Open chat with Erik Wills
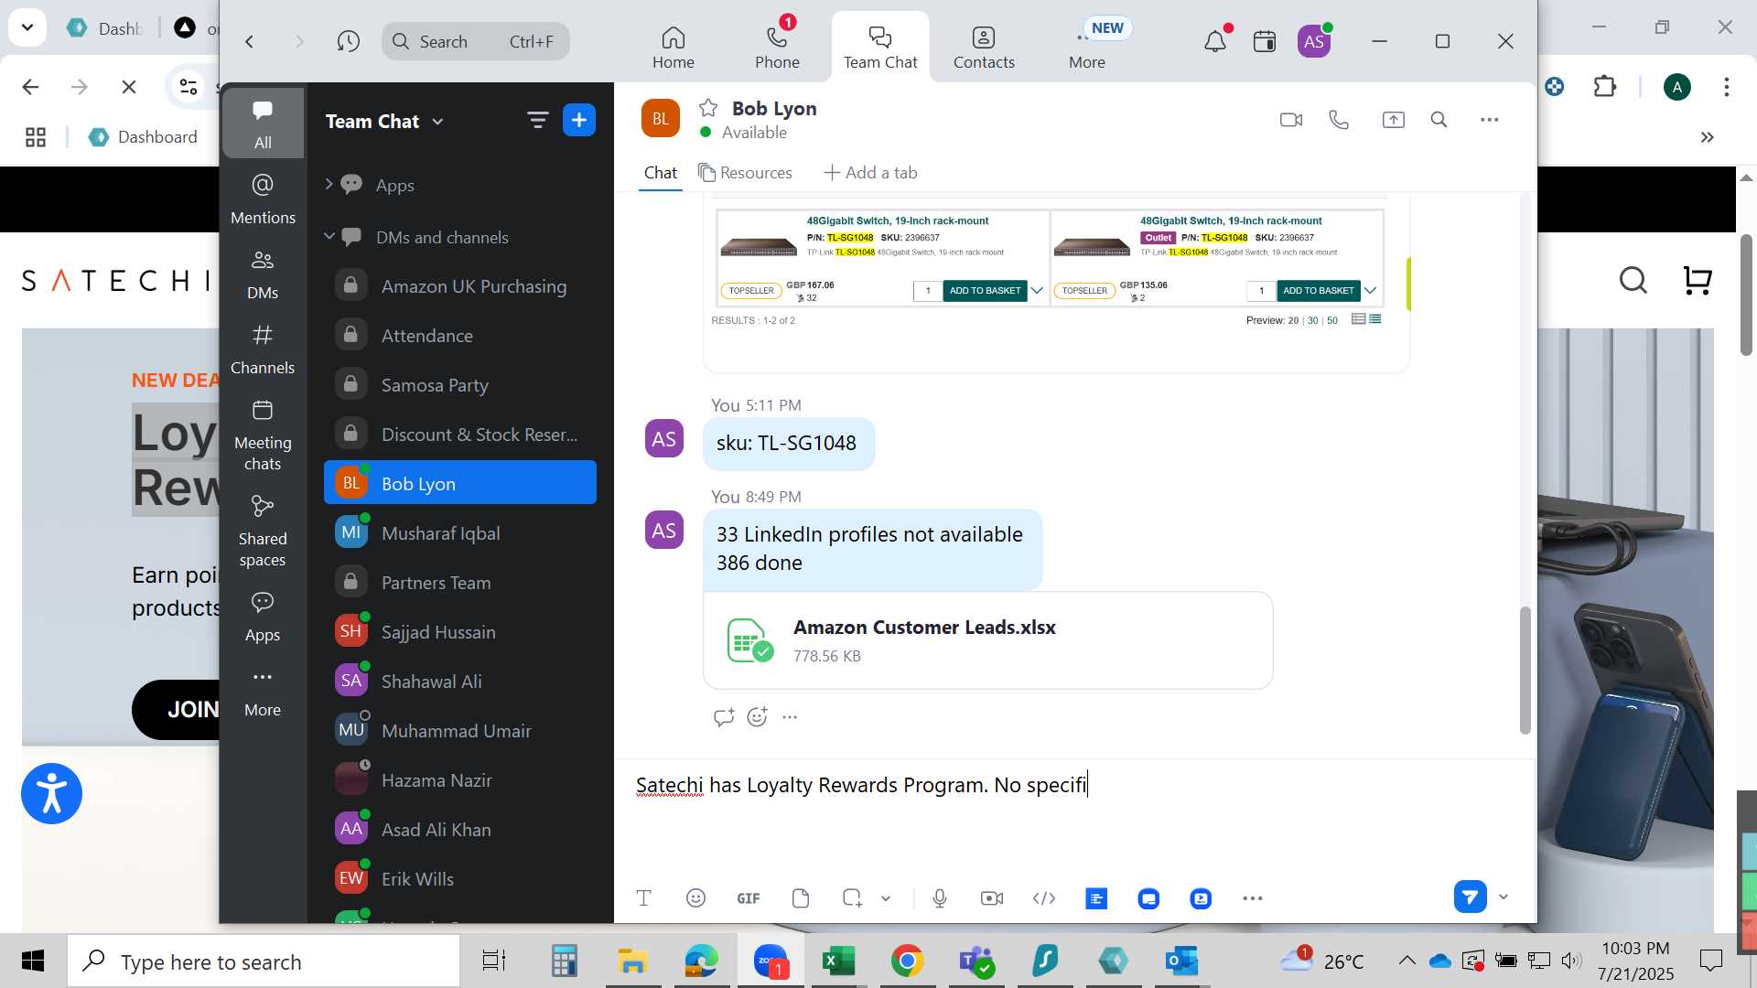 tap(460, 878)
